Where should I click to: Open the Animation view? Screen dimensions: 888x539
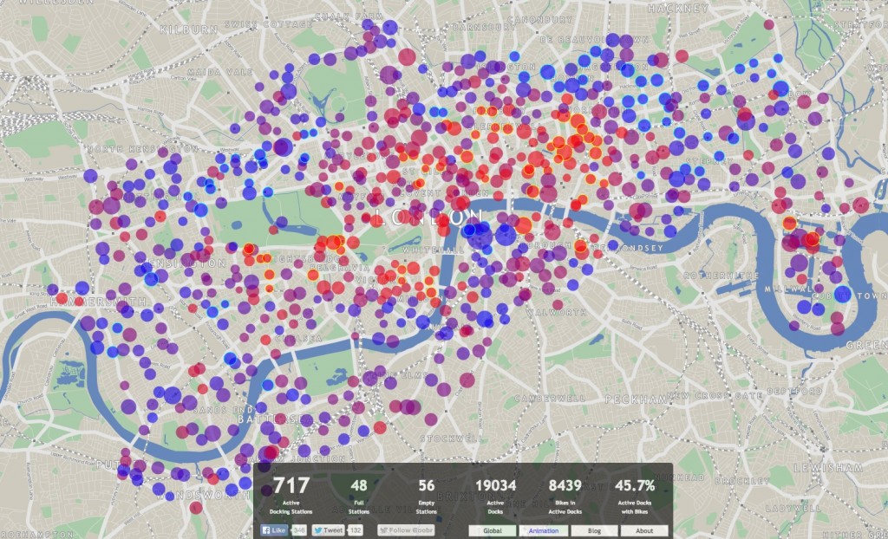tap(544, 529)
